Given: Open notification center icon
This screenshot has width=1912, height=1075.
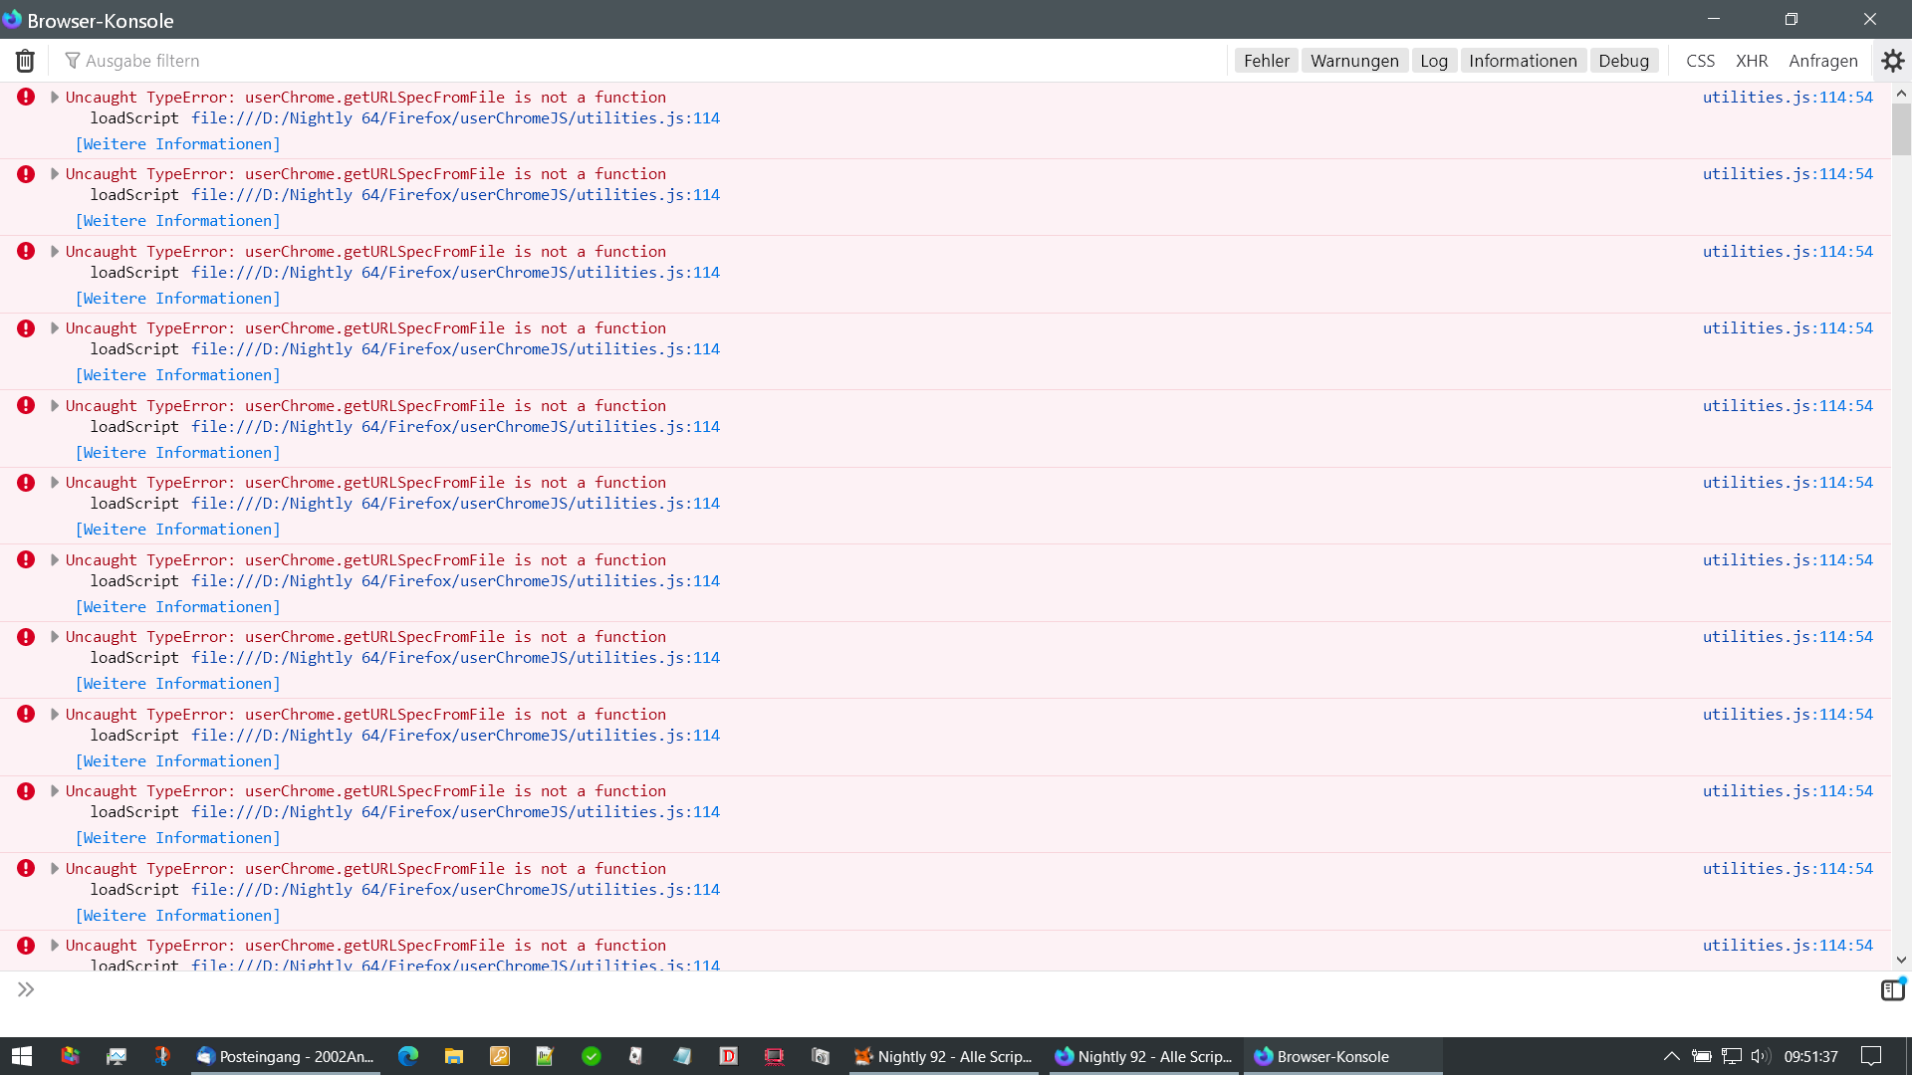Looking at the screenshot, I should [x=1871, y=1056].
